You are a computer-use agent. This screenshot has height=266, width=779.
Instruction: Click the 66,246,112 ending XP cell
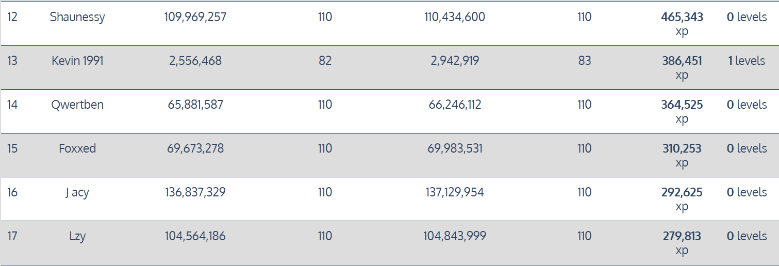point(455,105)
